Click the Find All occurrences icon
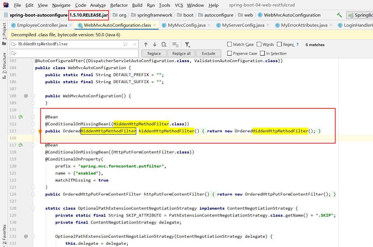This screenshot has height=247, width=373. point(164,44)
